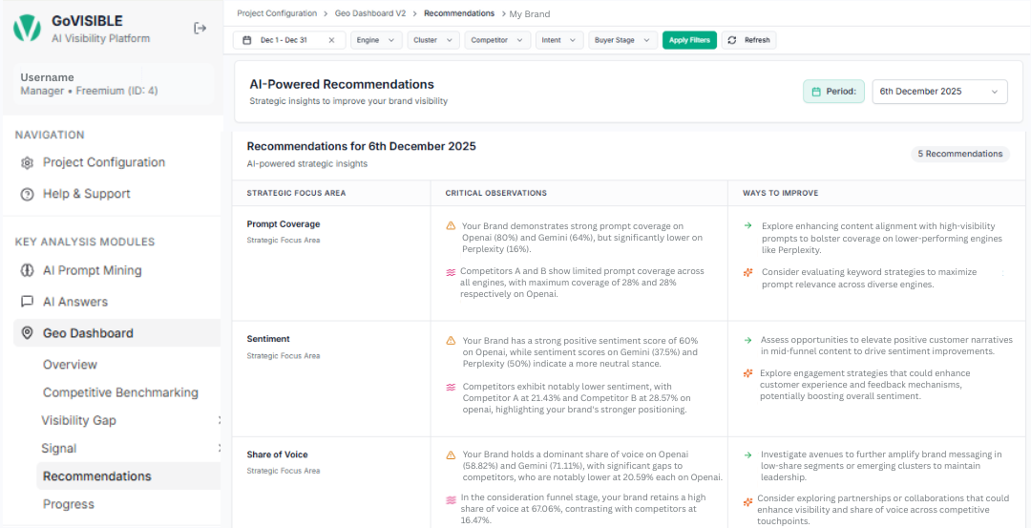The height and width of the screenshot is (528, 1031).
Task: Click wave icon beside consideration funnel stage text
Action: (x=451, y=499)
